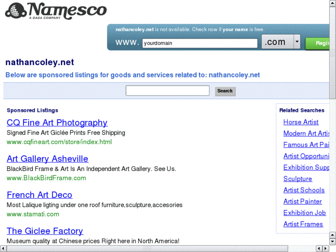
Task: Select Sculpture related search
Action: [x=297, y=179]
